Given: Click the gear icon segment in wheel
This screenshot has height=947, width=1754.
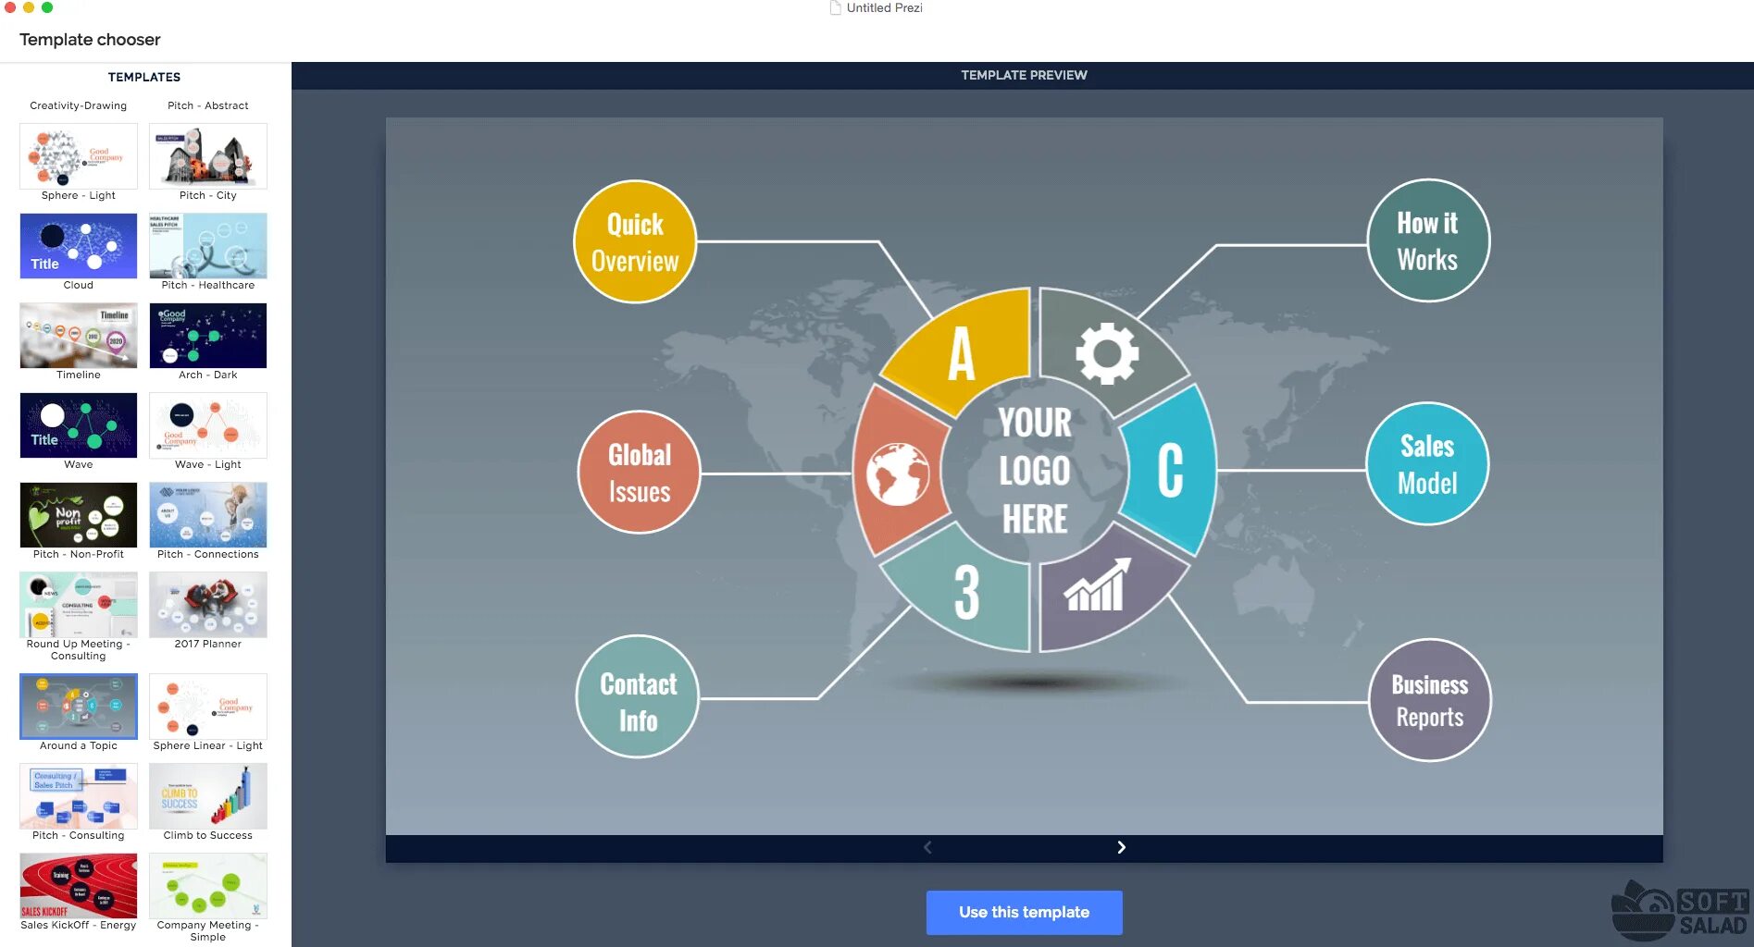Looking at the screenshot, I should click(x=1106, y=353).
